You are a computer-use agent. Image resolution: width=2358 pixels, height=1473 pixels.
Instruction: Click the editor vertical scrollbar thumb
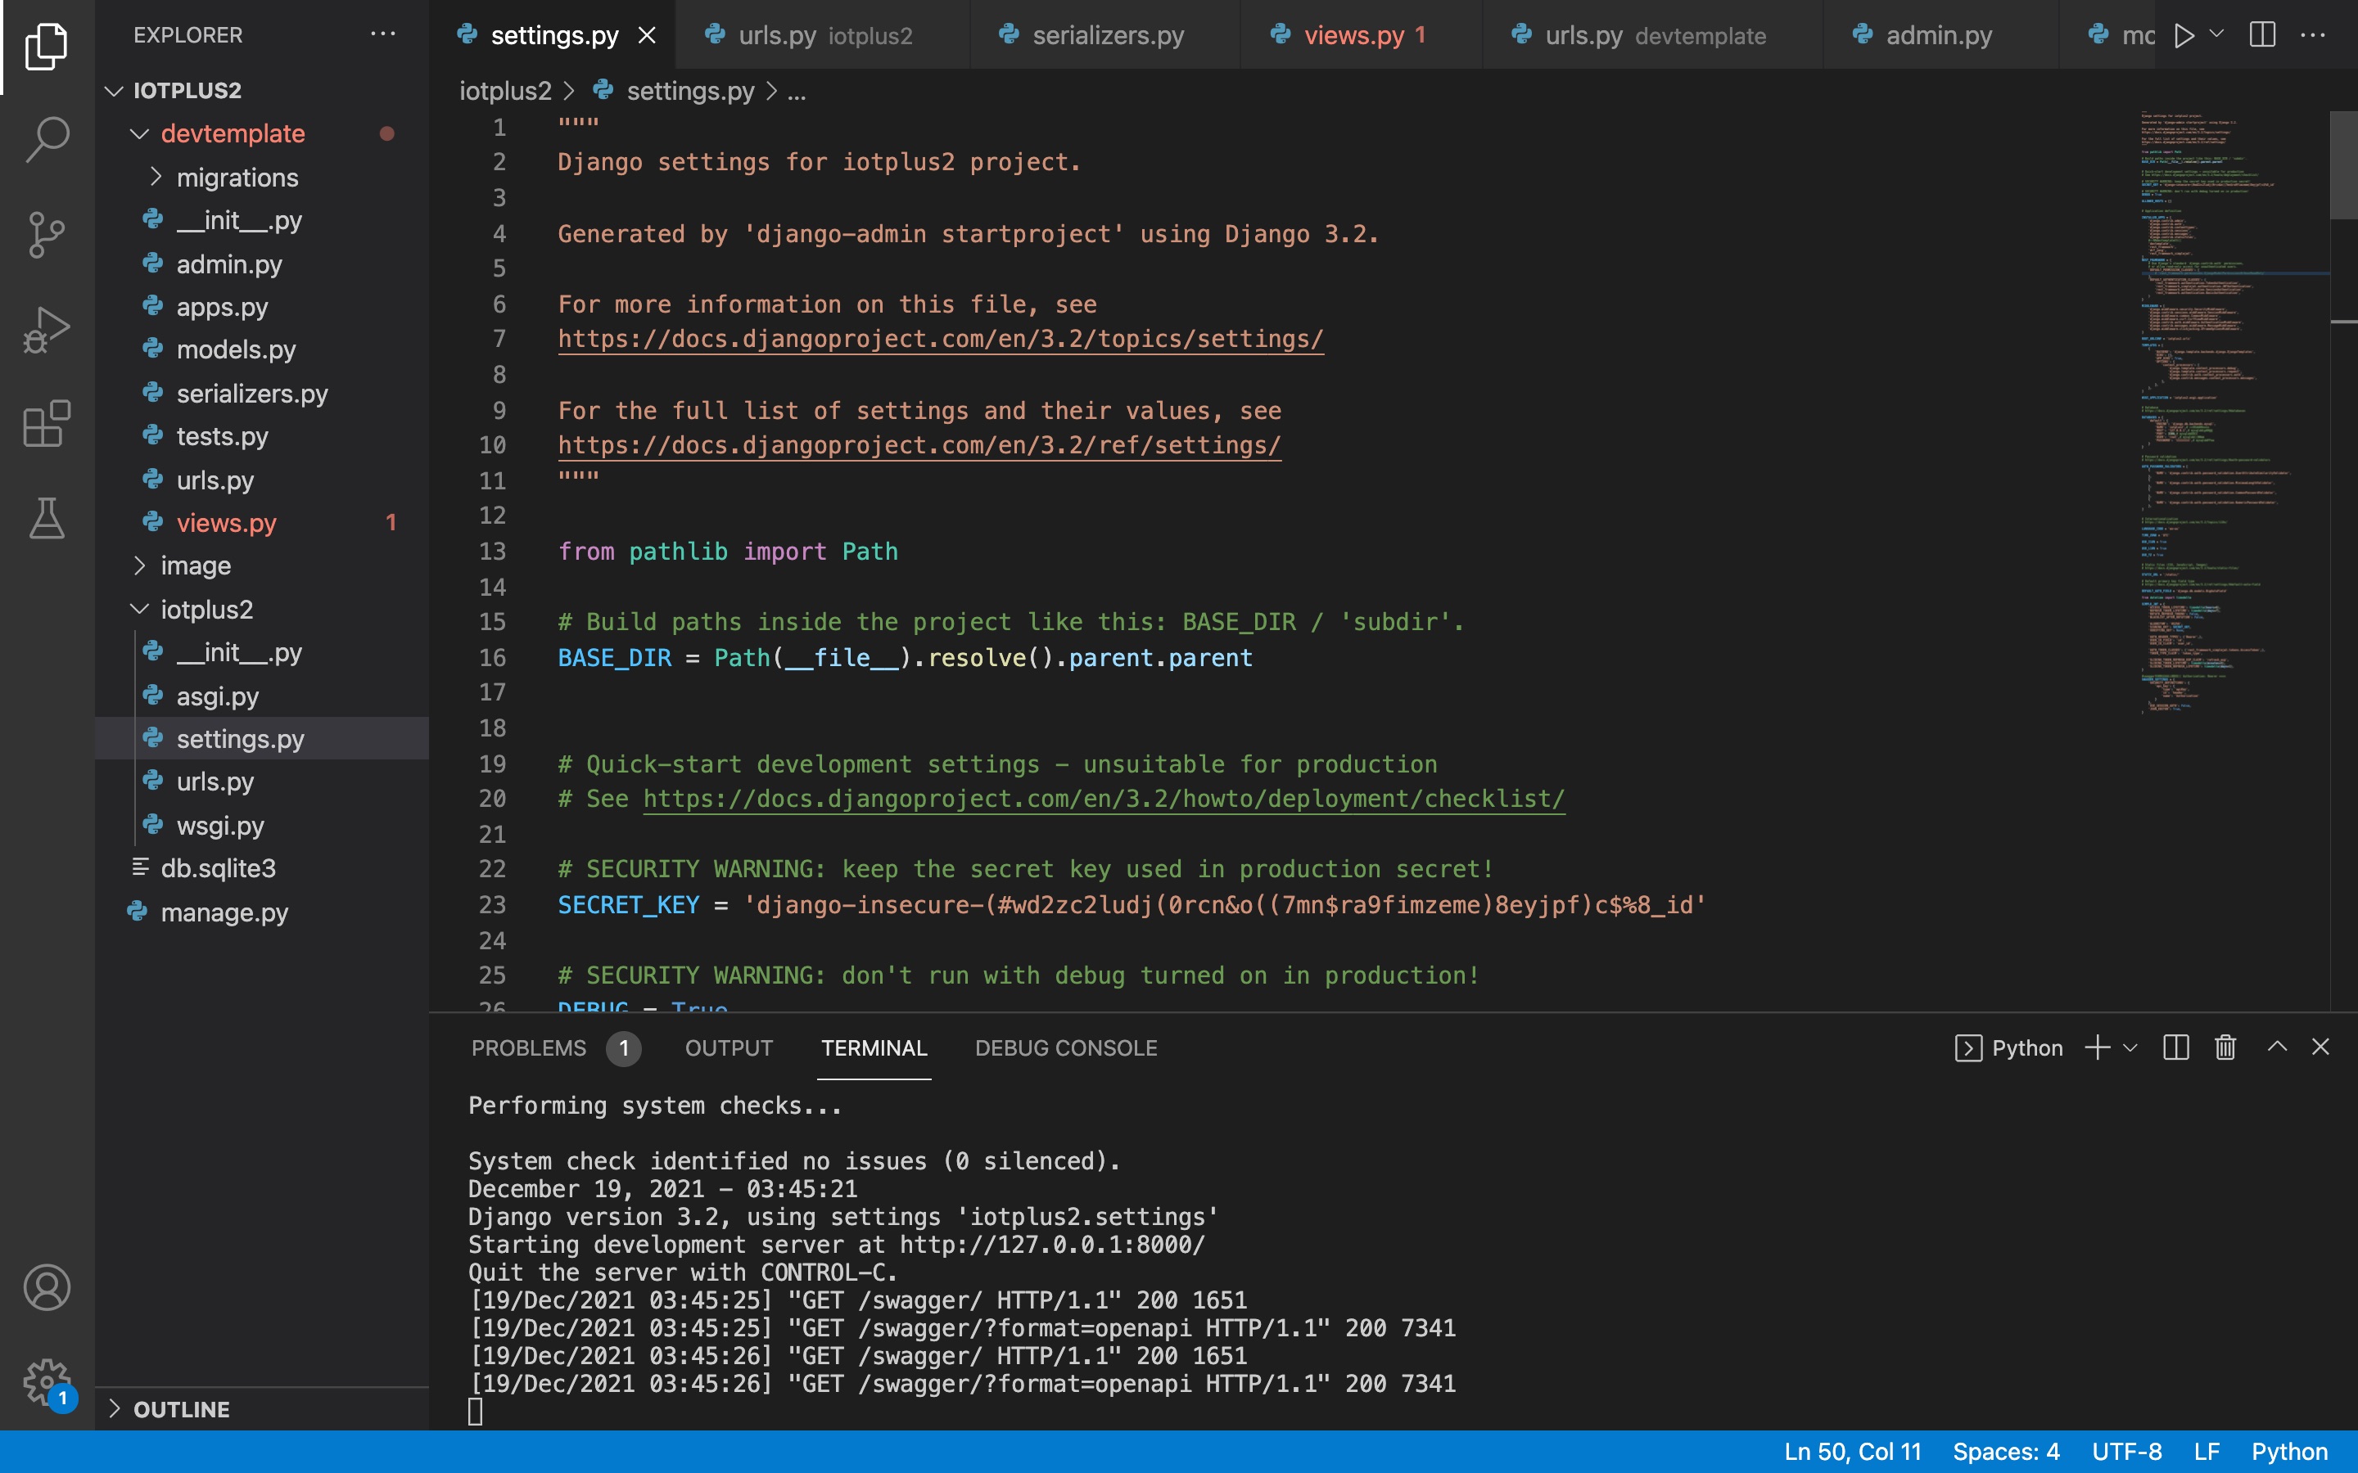point(2342,164)
